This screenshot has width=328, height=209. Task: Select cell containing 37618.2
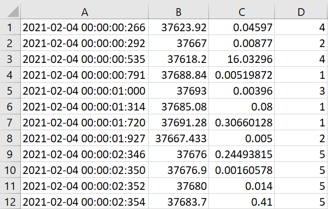[178, 59]
